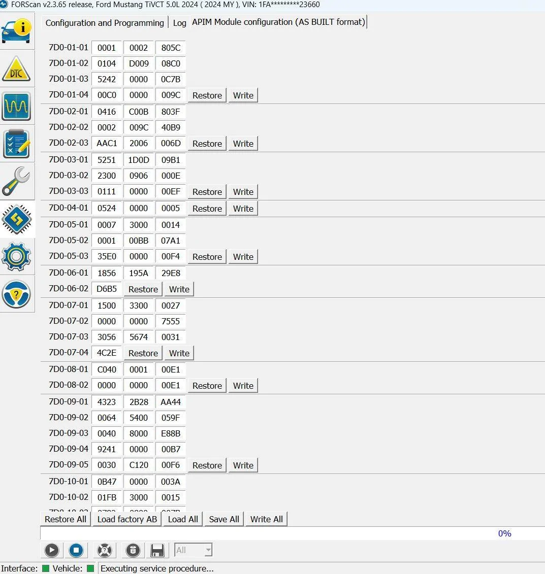This screenshot has height=574, width=545.
Task: Open the chip configuration and programming section
Action: click(16, 219)
